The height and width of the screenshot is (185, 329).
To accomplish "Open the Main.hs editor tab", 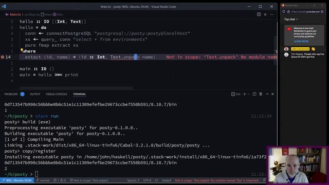I will pyautogui.click(x=15, y=14).
